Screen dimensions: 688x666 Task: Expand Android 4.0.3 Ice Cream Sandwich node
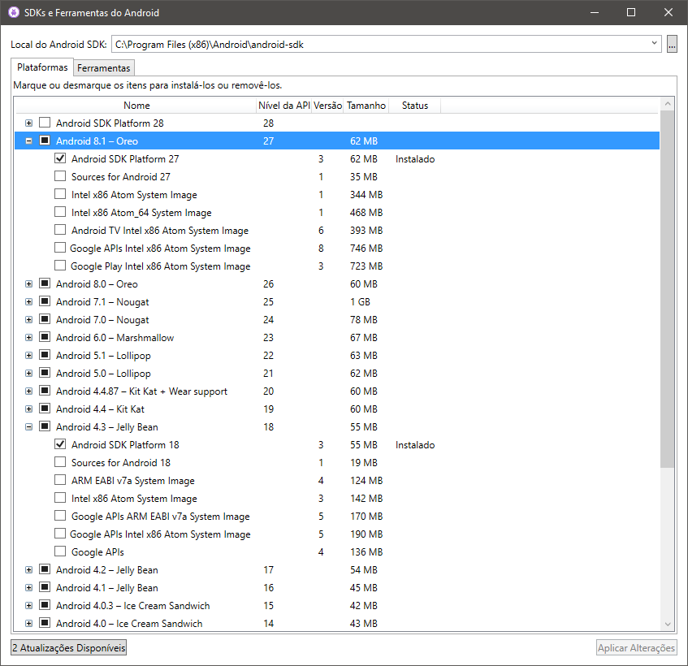[28, 606]
